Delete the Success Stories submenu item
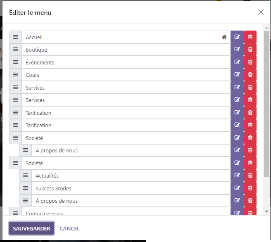This screenshot has height=242, width=271. pyautogui.click(x=250, y=188)
